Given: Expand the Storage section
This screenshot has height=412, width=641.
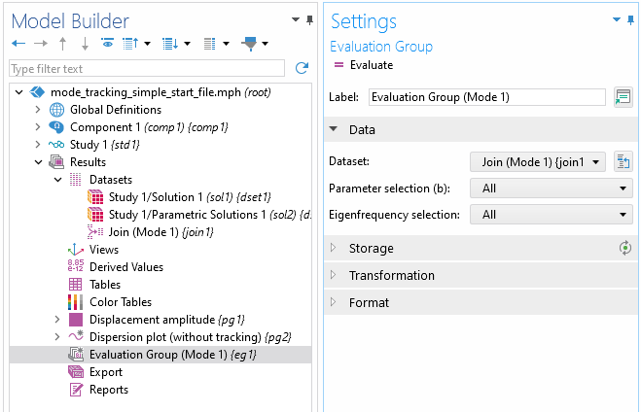Looking at the screenshot, I should 334,248.
